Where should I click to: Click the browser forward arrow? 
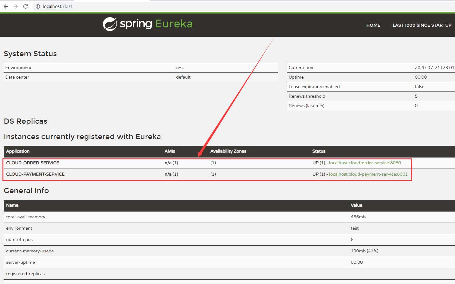[x=16, y=6]
